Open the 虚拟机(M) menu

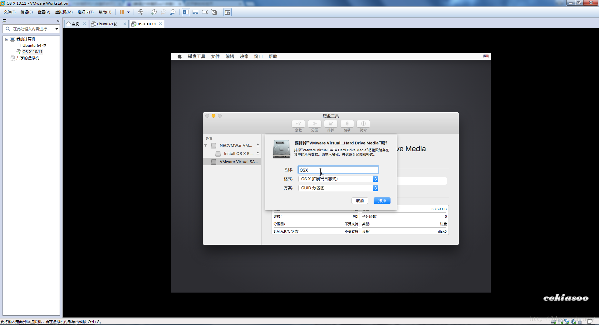coord(64,12)
